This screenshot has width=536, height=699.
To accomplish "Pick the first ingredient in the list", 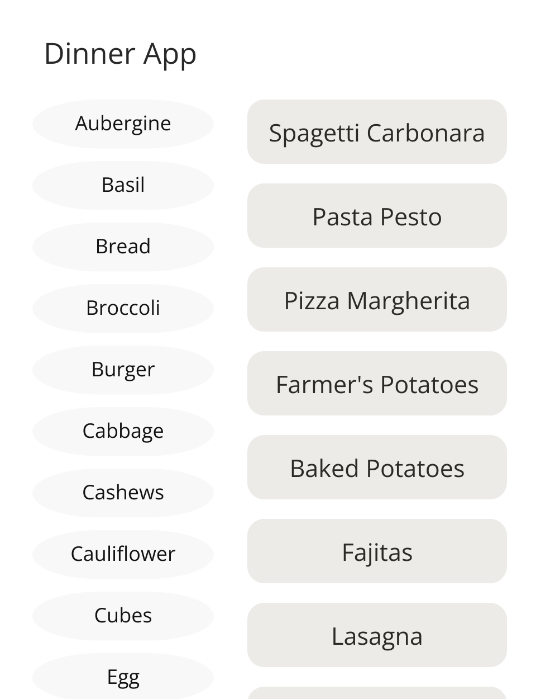I will (x=123, y=124).
